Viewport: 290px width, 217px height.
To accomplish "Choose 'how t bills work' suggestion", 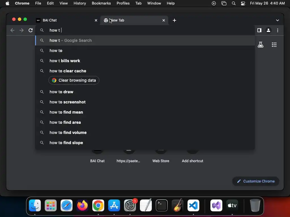I will (x=145, y=61).
